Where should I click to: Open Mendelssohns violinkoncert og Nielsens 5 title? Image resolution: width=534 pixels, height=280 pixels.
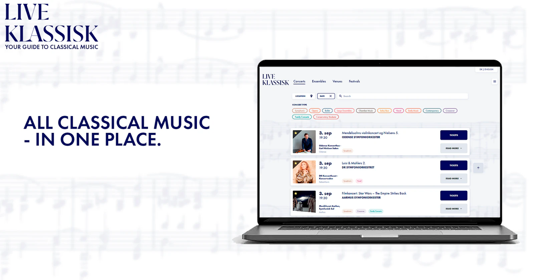tap(370, 133)
